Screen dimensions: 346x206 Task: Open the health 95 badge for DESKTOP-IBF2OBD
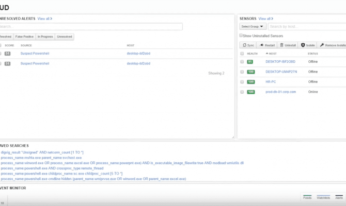point(250,62)
